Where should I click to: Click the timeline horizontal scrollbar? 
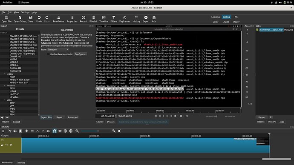(x=277, y=159)
